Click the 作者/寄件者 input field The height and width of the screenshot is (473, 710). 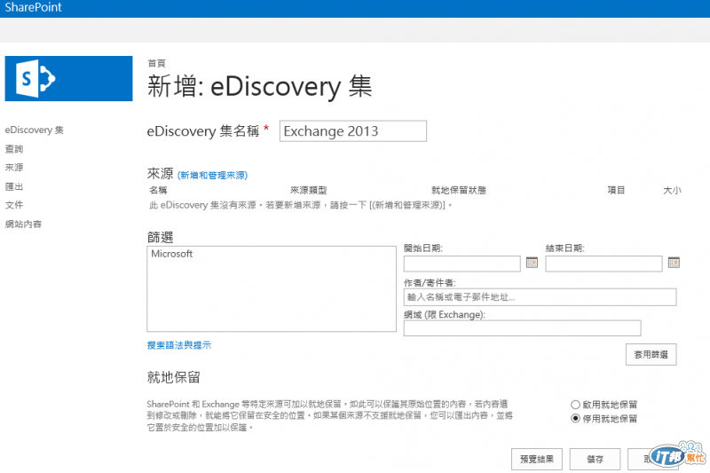pyautogui.click(x=540, y=297)
